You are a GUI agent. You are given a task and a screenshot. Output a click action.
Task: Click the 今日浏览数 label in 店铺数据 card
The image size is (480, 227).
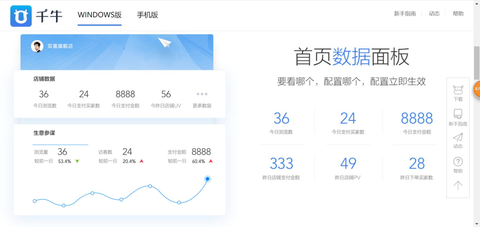45,106
